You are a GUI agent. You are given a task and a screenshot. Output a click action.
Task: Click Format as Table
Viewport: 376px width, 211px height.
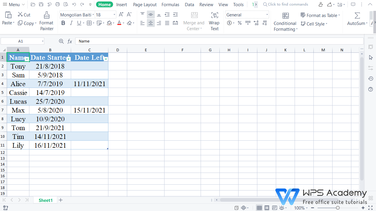(320, 15)
